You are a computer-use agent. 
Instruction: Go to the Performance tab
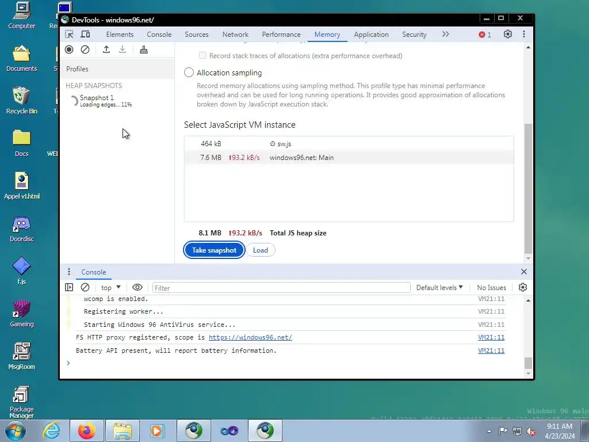(281, 34)
